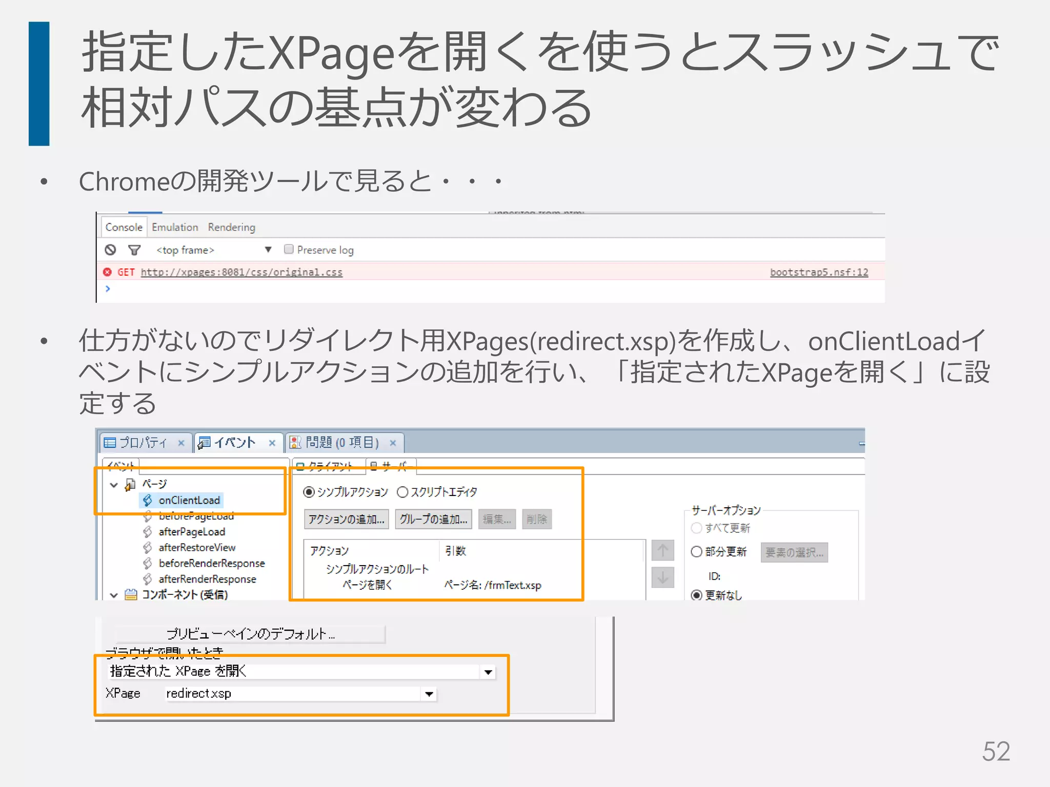Click the console prompt chevron
This screenshot has height=787, width=1050.
coord(108,288)
